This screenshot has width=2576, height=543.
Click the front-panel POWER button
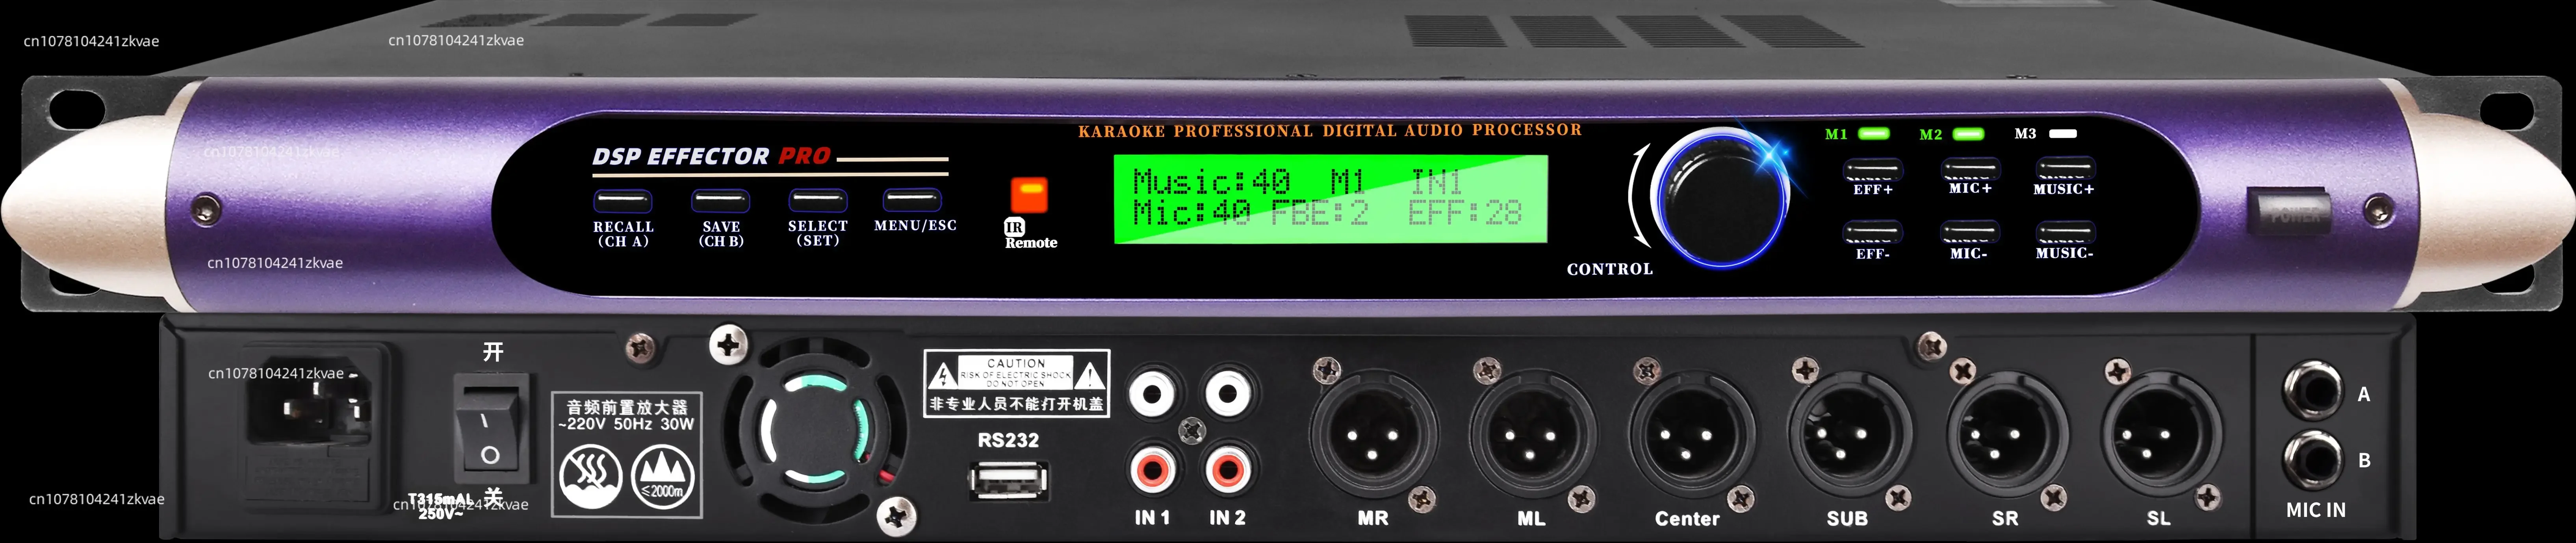(2290, 212)
